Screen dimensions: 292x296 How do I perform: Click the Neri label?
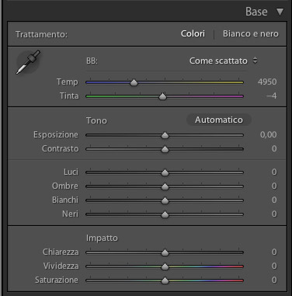coord(70,214)
